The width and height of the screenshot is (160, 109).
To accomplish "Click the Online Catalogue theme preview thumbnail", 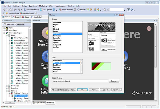I will point(102,36).
